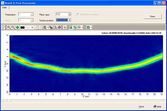Click the black color swatch
Viewport: 167px width, 111px height.
coord(22,27)
